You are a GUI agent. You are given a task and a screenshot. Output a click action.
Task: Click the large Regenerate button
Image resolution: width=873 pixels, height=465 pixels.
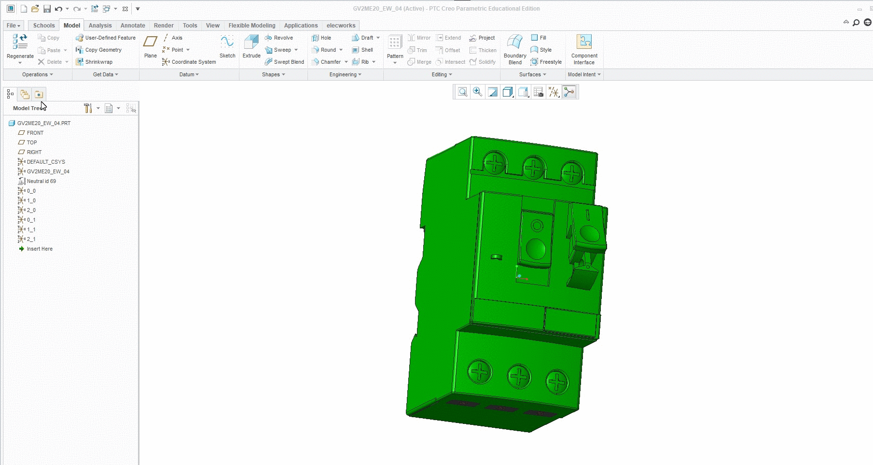[x=20, y=48]
